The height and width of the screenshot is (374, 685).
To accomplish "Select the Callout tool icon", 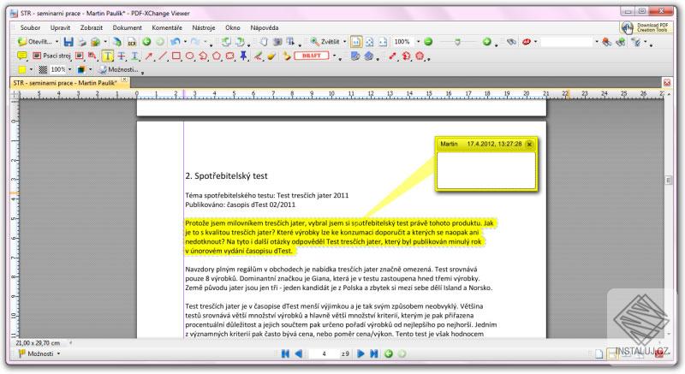I will point(92,56).
